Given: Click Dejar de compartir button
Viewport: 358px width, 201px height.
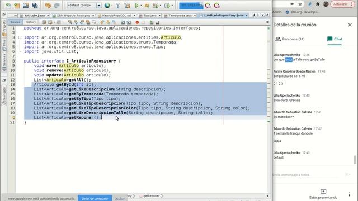Looking at the screenshot, I should click(95, 199).
